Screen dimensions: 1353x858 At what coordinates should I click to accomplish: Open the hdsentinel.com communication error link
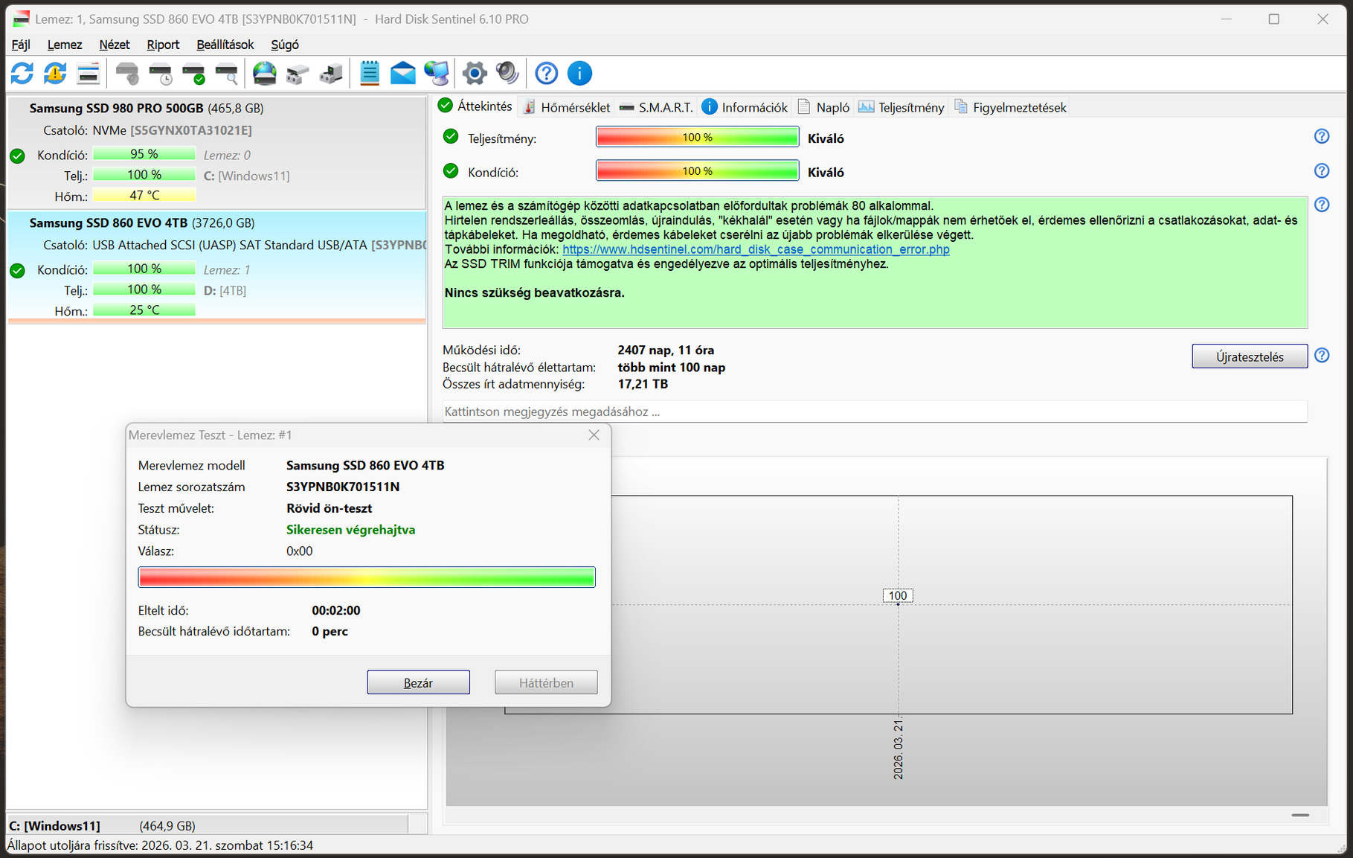(x=756, y=249)
